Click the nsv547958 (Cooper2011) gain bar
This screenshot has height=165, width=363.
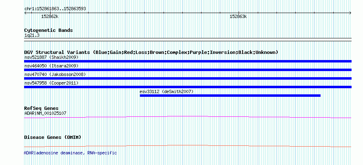pos(188,87)
